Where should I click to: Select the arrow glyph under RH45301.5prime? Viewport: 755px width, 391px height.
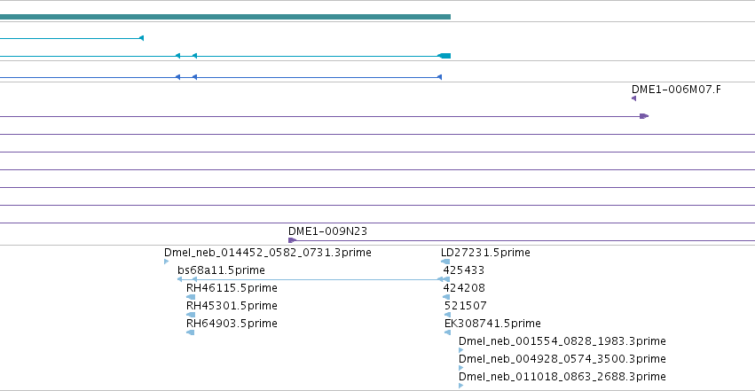click(x=191, y=315)
